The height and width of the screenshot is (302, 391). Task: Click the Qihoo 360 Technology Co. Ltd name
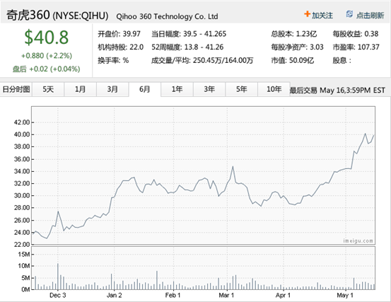(167, 16)
